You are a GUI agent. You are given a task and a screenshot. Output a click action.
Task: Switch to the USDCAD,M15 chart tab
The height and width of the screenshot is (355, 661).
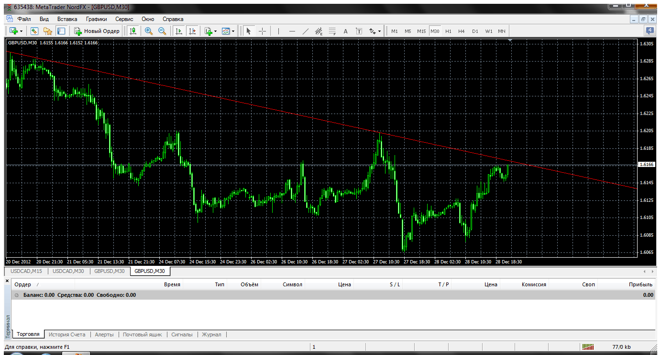[x=26, y=271]
